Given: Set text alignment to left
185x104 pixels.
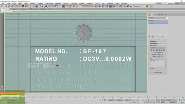Looking at the screenshot, I should (x=157, y=50).
